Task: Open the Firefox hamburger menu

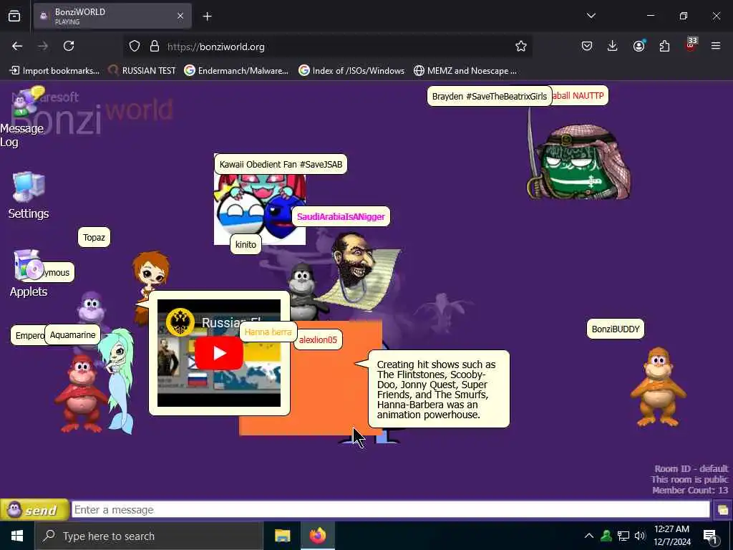Action: tap(716, 46)
